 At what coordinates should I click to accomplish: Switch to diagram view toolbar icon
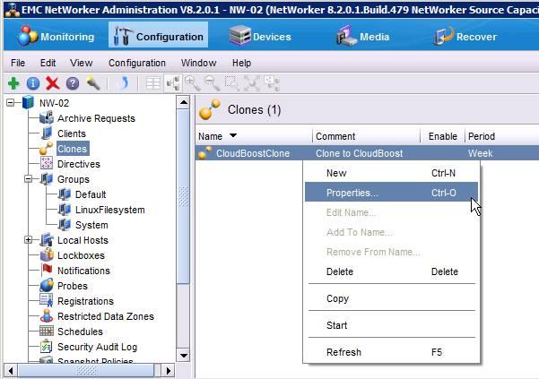(x=172, y=83)
